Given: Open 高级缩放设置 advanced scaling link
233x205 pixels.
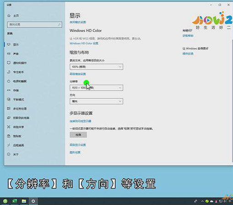Looking at the screenshot, I should tap(78, 74).
